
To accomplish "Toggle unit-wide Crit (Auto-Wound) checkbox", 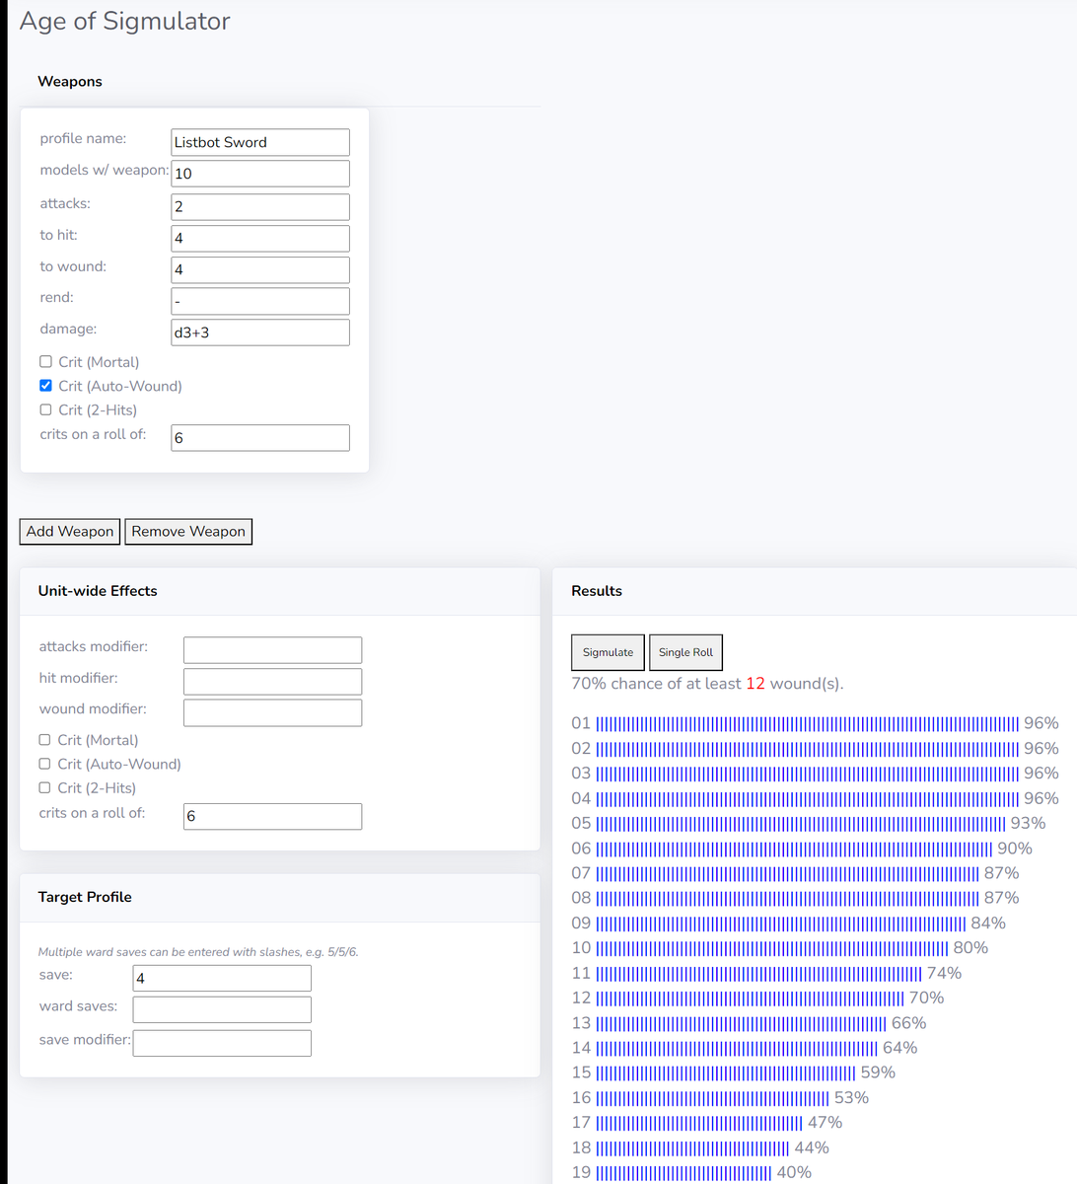I will (44, 763).
